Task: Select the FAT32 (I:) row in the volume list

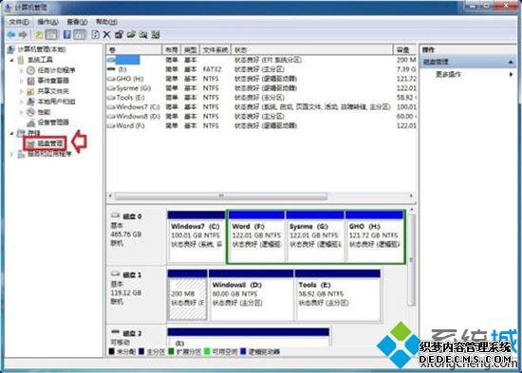Action: pos(262,69)
